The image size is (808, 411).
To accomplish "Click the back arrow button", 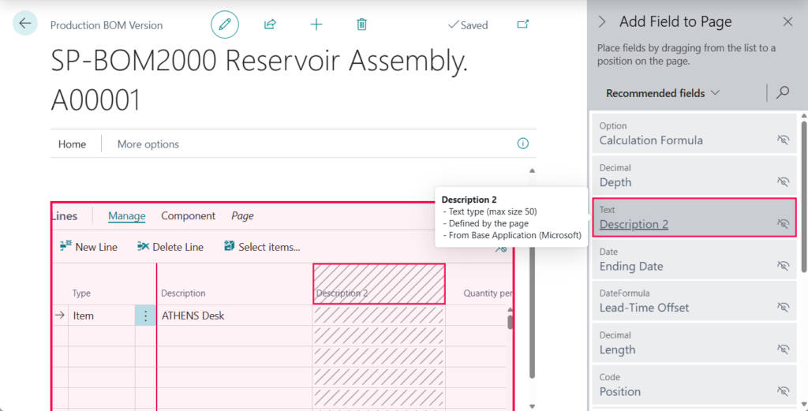I will (25, 24).
